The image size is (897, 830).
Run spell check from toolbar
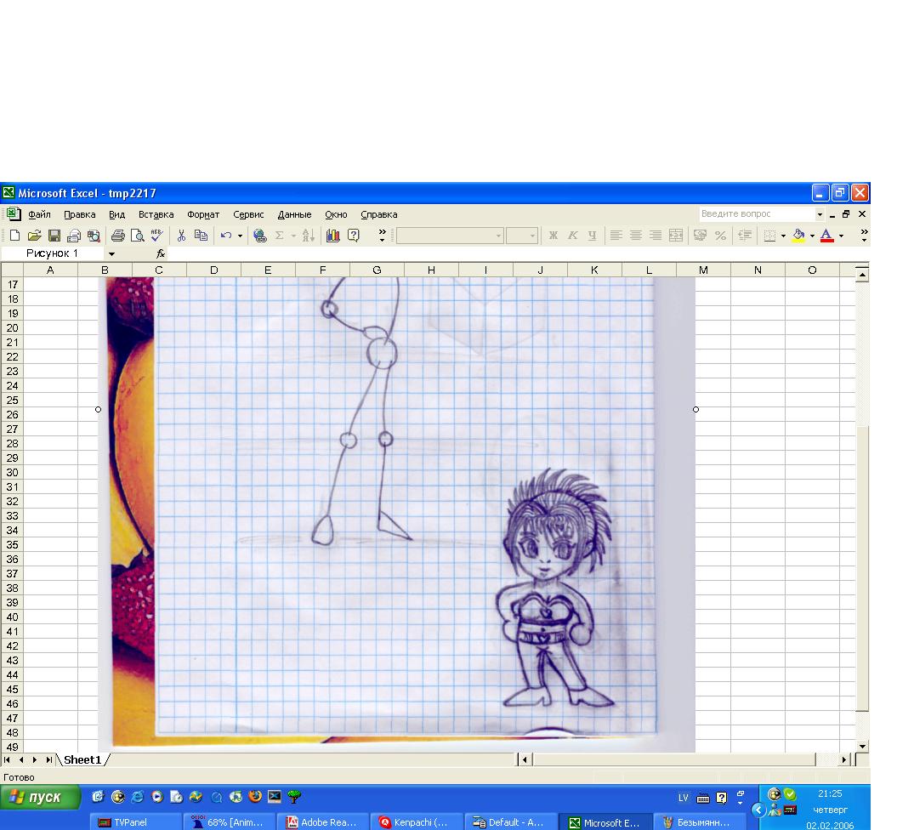pos(156,236)
